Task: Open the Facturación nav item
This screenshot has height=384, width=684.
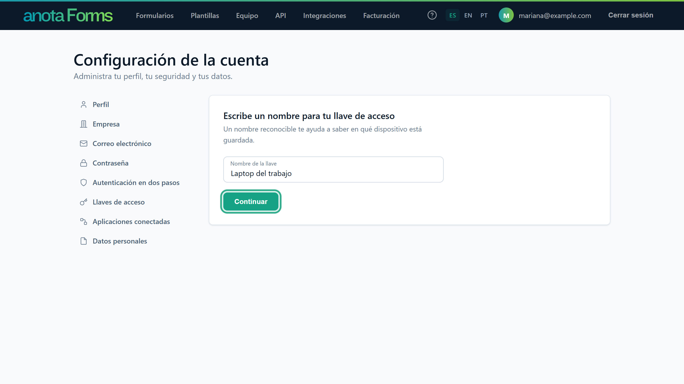Action: [381, 15]
